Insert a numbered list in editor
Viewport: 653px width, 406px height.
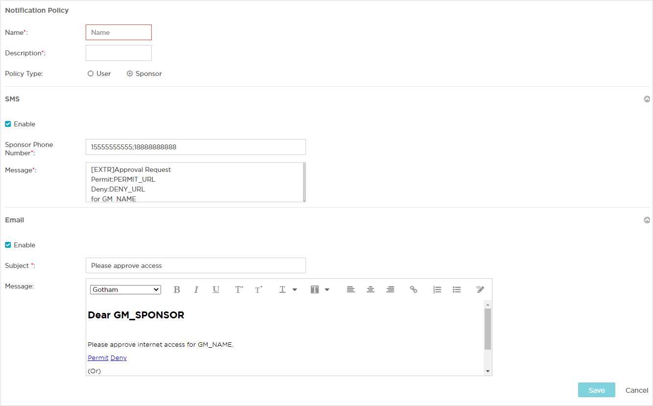coord(437,289)
